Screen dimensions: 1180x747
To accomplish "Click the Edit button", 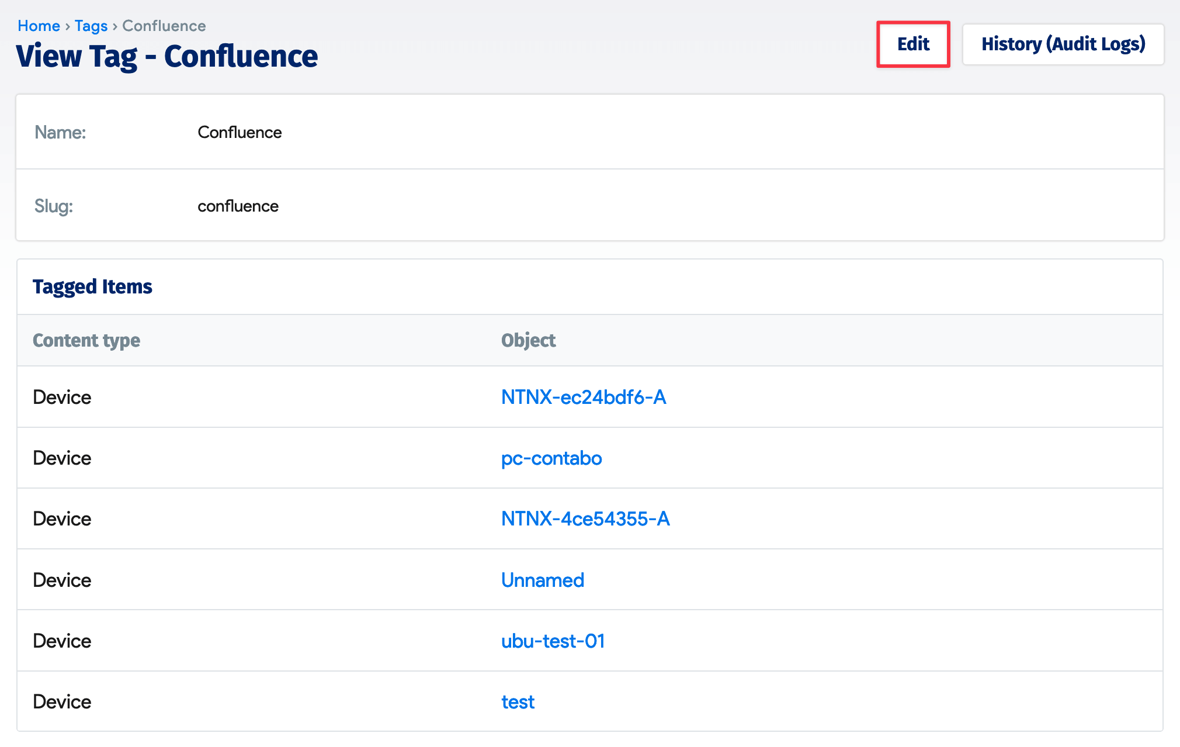I will pos(913,44).
